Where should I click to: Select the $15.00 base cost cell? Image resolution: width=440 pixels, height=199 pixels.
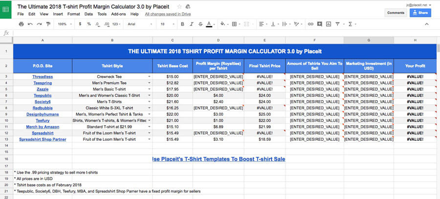[173, 77]
